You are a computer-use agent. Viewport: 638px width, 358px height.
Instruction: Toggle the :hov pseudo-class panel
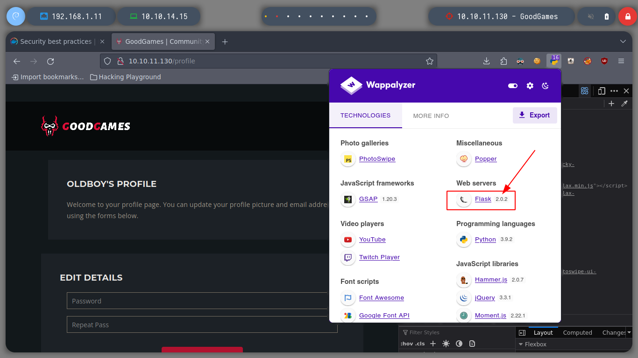[x=406, y=344]
